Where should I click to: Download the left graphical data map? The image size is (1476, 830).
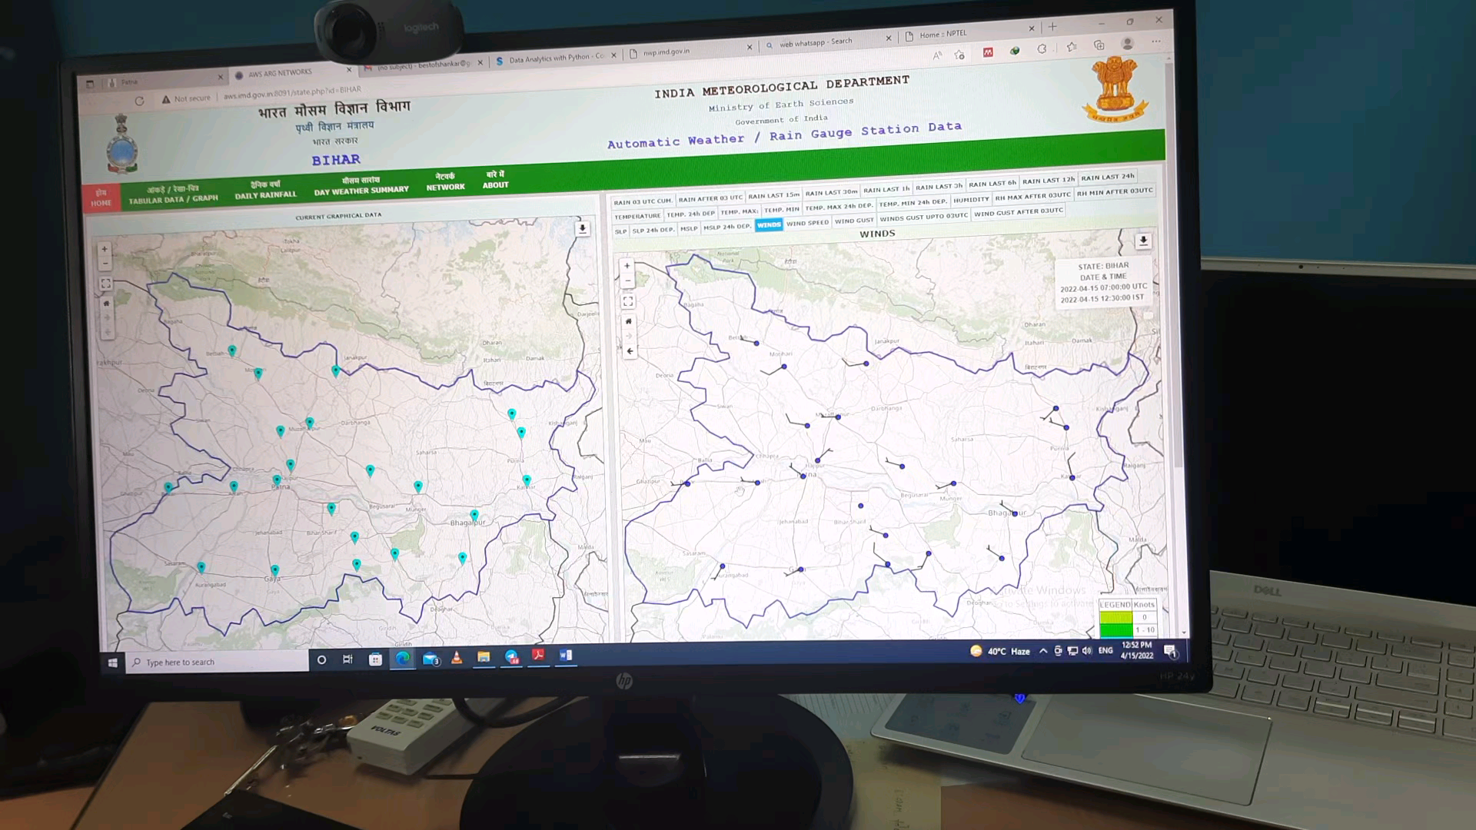point(582,228)
